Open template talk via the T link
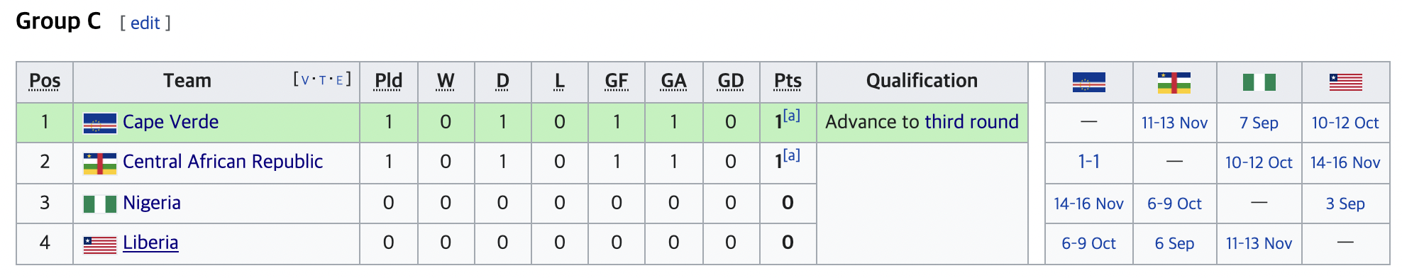The image size is (1402, 278). [322, 80]
